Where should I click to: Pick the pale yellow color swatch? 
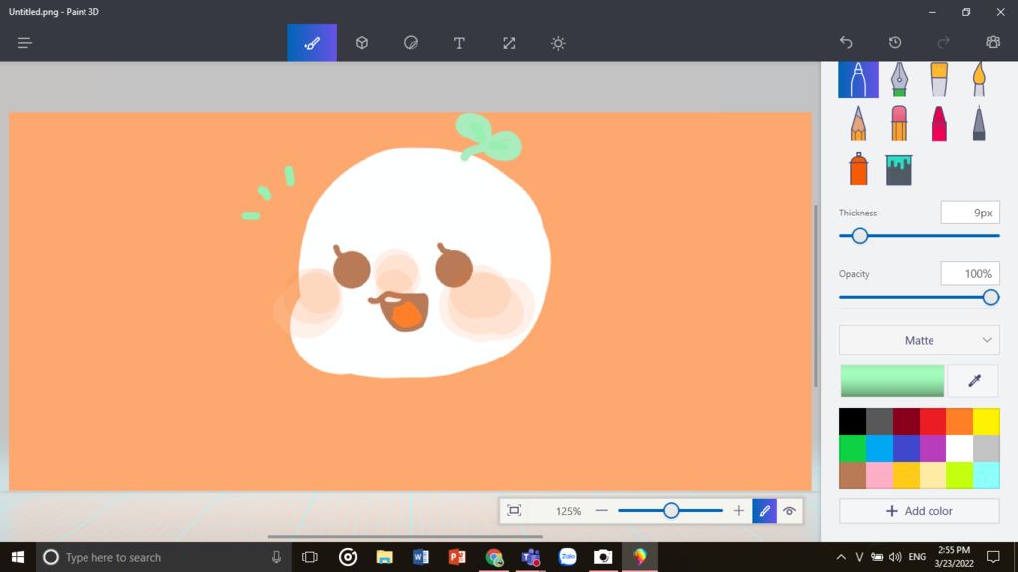click(933, 475)
